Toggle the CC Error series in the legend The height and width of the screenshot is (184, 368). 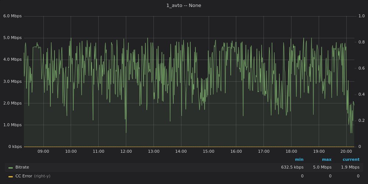(24, 176)
